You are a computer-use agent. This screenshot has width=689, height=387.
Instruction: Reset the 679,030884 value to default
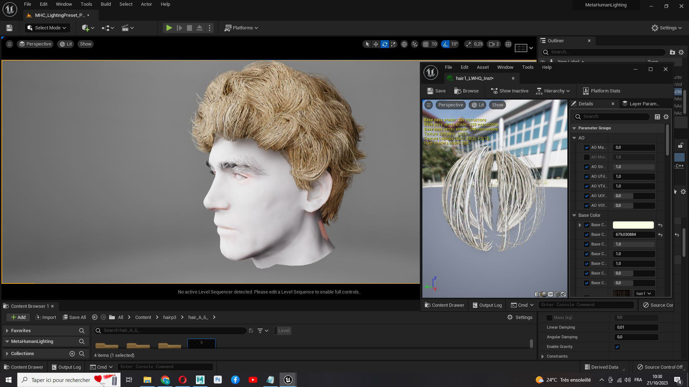tap(660, 235)
